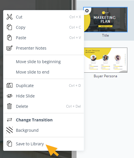Select Save to Library option
The height and width of the screenshot is (158, 134).
pos(44,144)
